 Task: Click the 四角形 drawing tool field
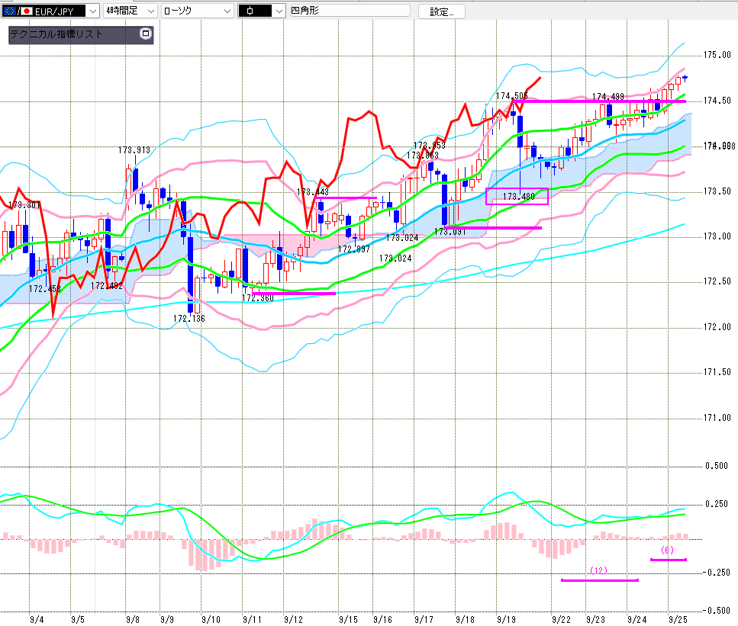pos(349,11)
